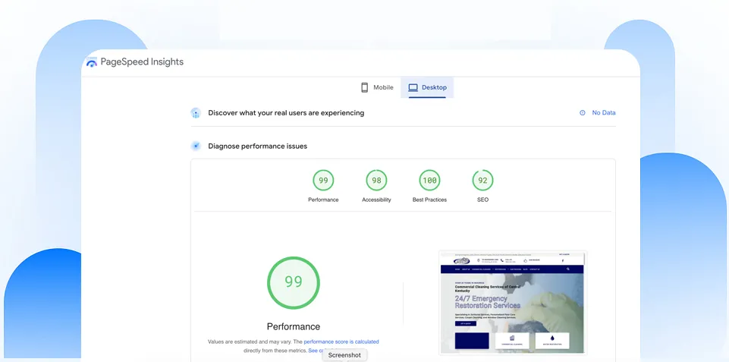
Task: Click the info icon beside No Data
Action: 582,112
